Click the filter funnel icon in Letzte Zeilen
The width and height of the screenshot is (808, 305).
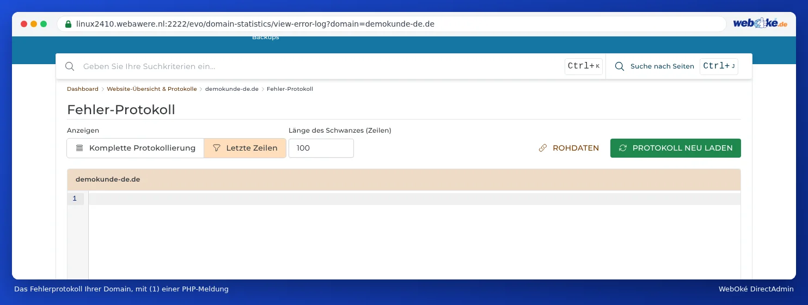217,148
